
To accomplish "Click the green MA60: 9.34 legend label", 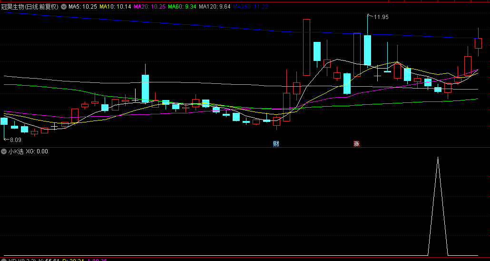I will pyautogui.click(x=182, y=7).
